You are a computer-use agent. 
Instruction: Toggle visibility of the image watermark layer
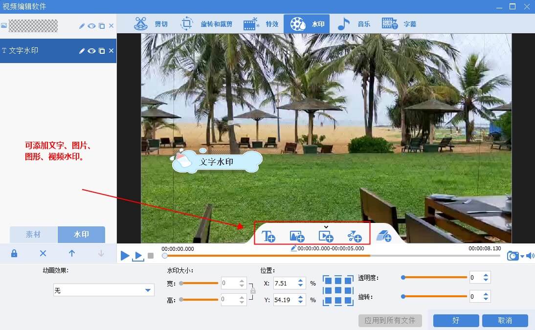(91, 26)
